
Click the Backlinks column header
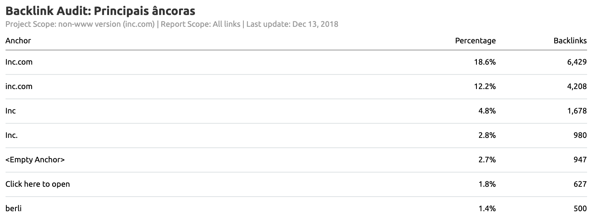570,41
